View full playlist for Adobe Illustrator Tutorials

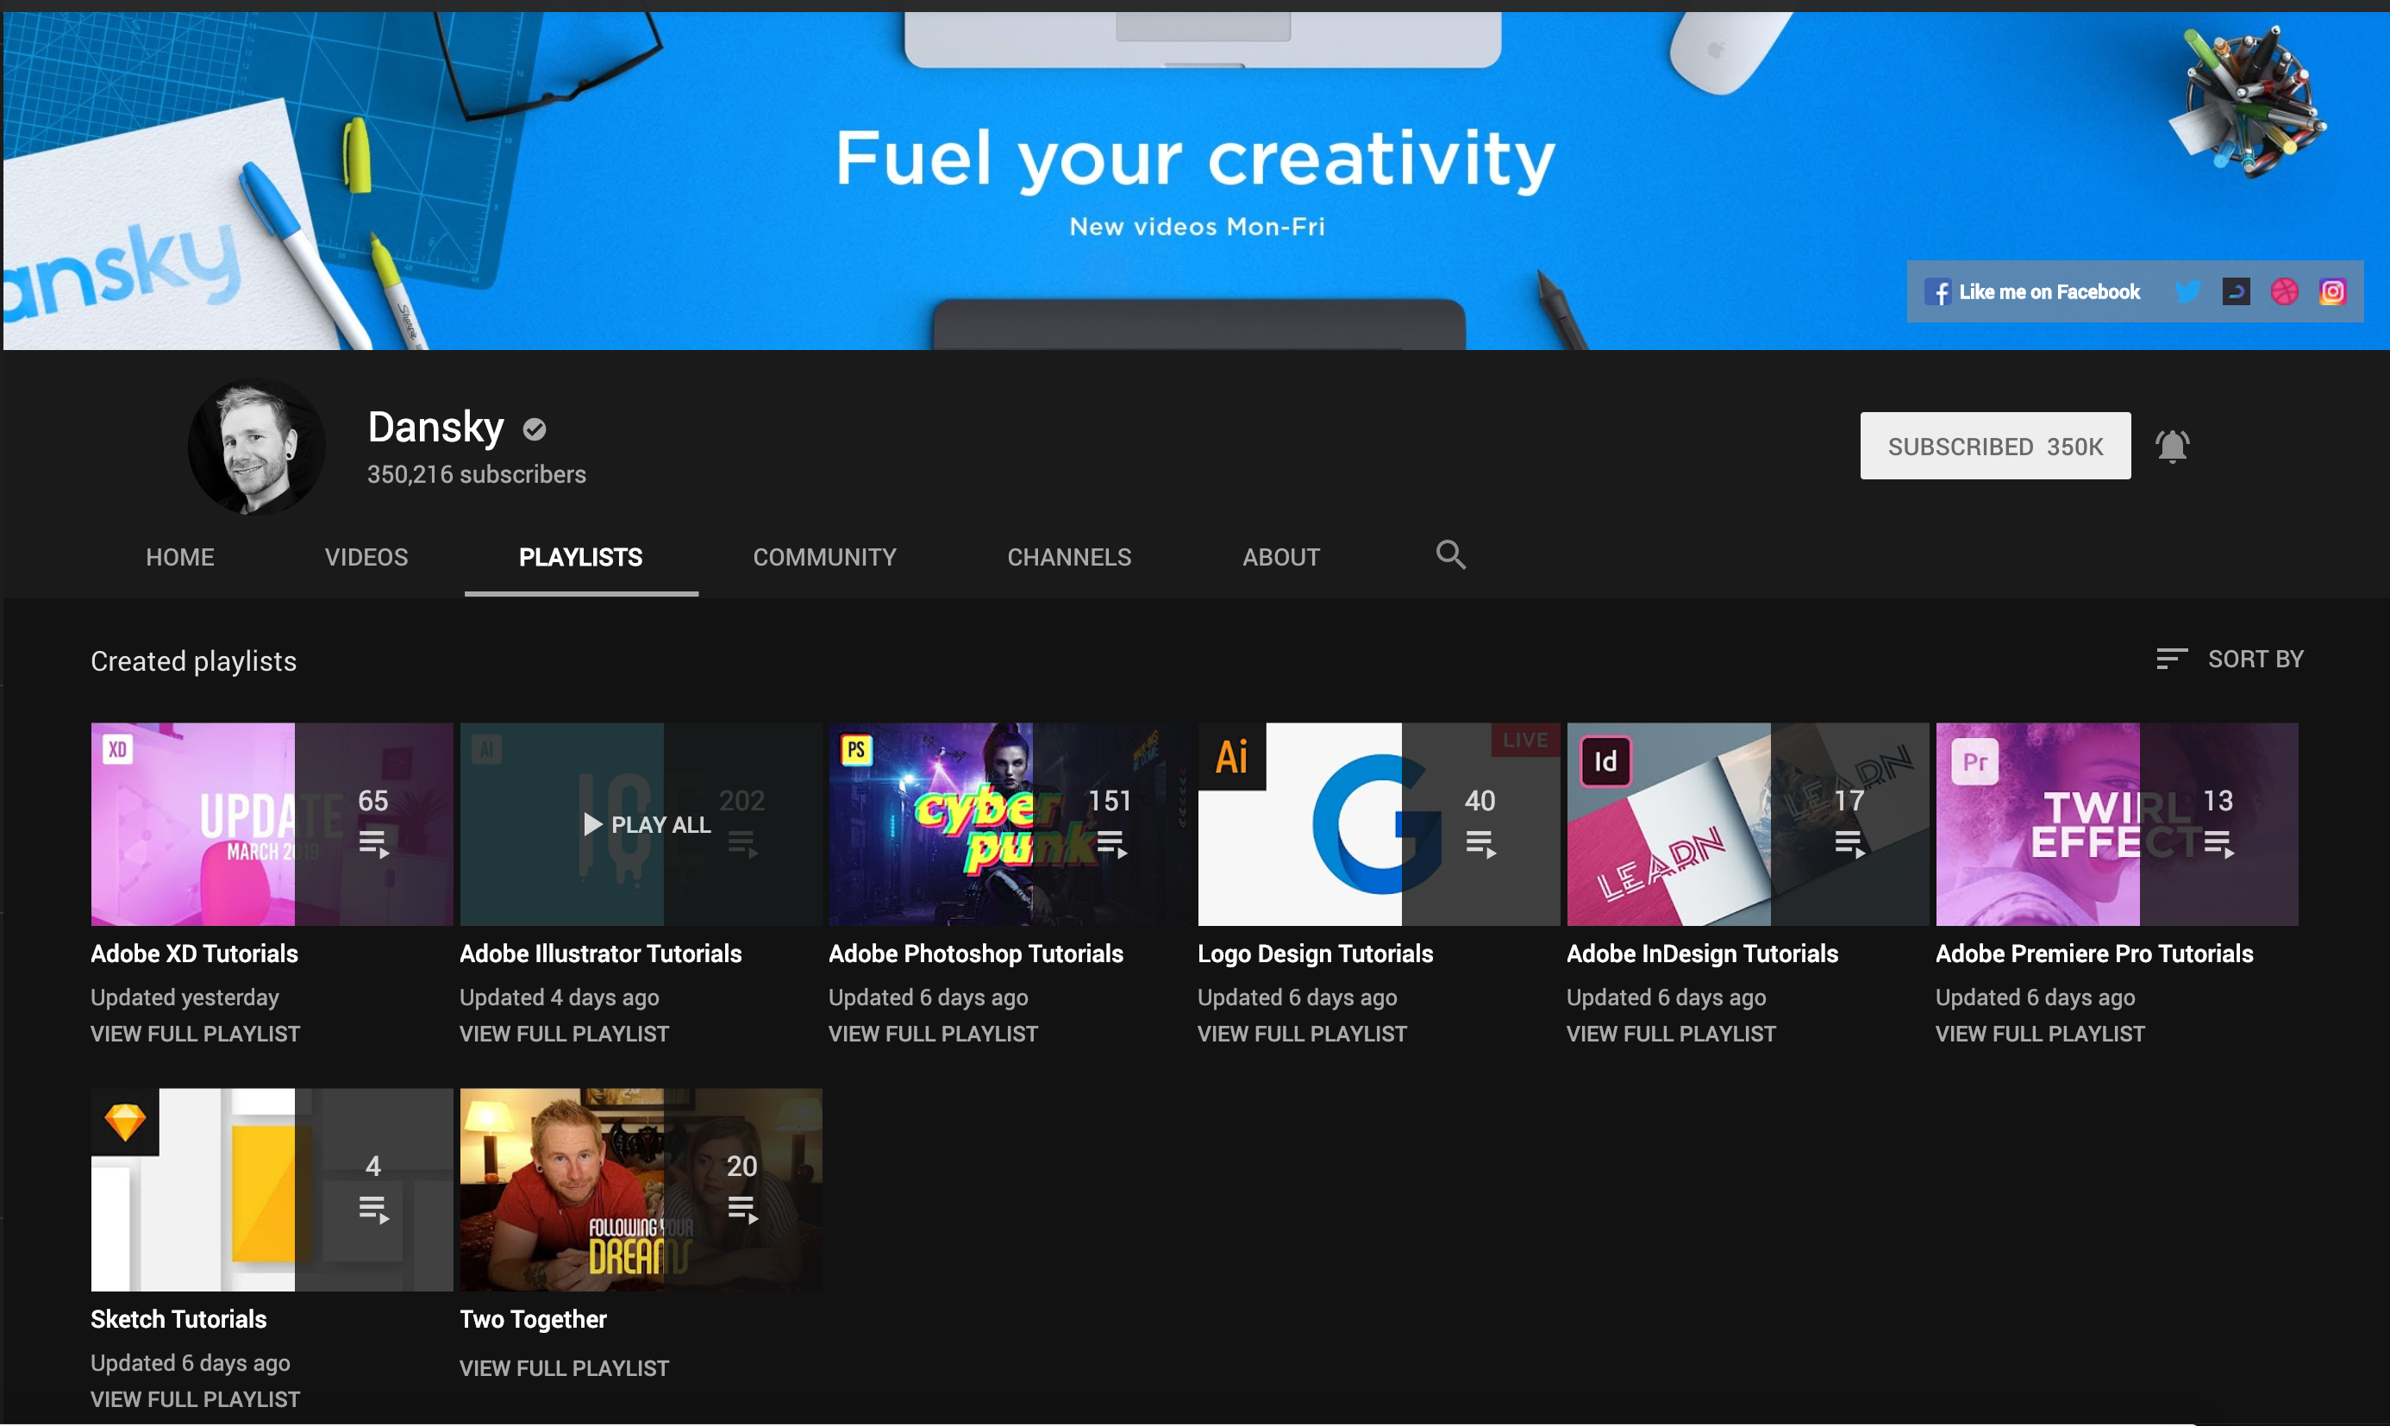coord(564,1034)
